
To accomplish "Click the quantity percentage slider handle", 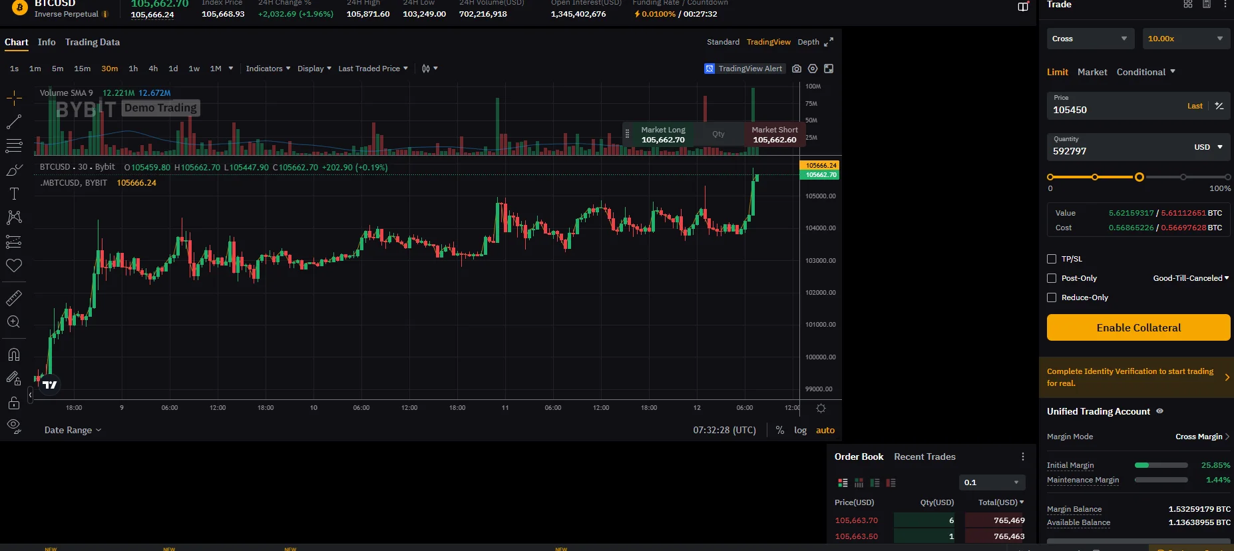I will tap(1139, 177).
